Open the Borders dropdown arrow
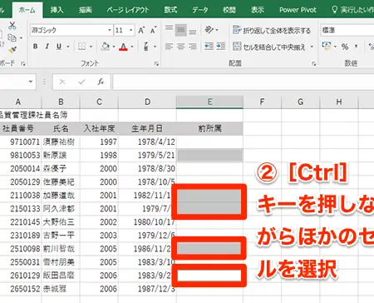374x303 pixels. pos(91,47)
